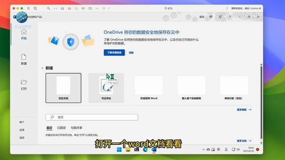Create a 空白文档 blank document

[63, 88]
